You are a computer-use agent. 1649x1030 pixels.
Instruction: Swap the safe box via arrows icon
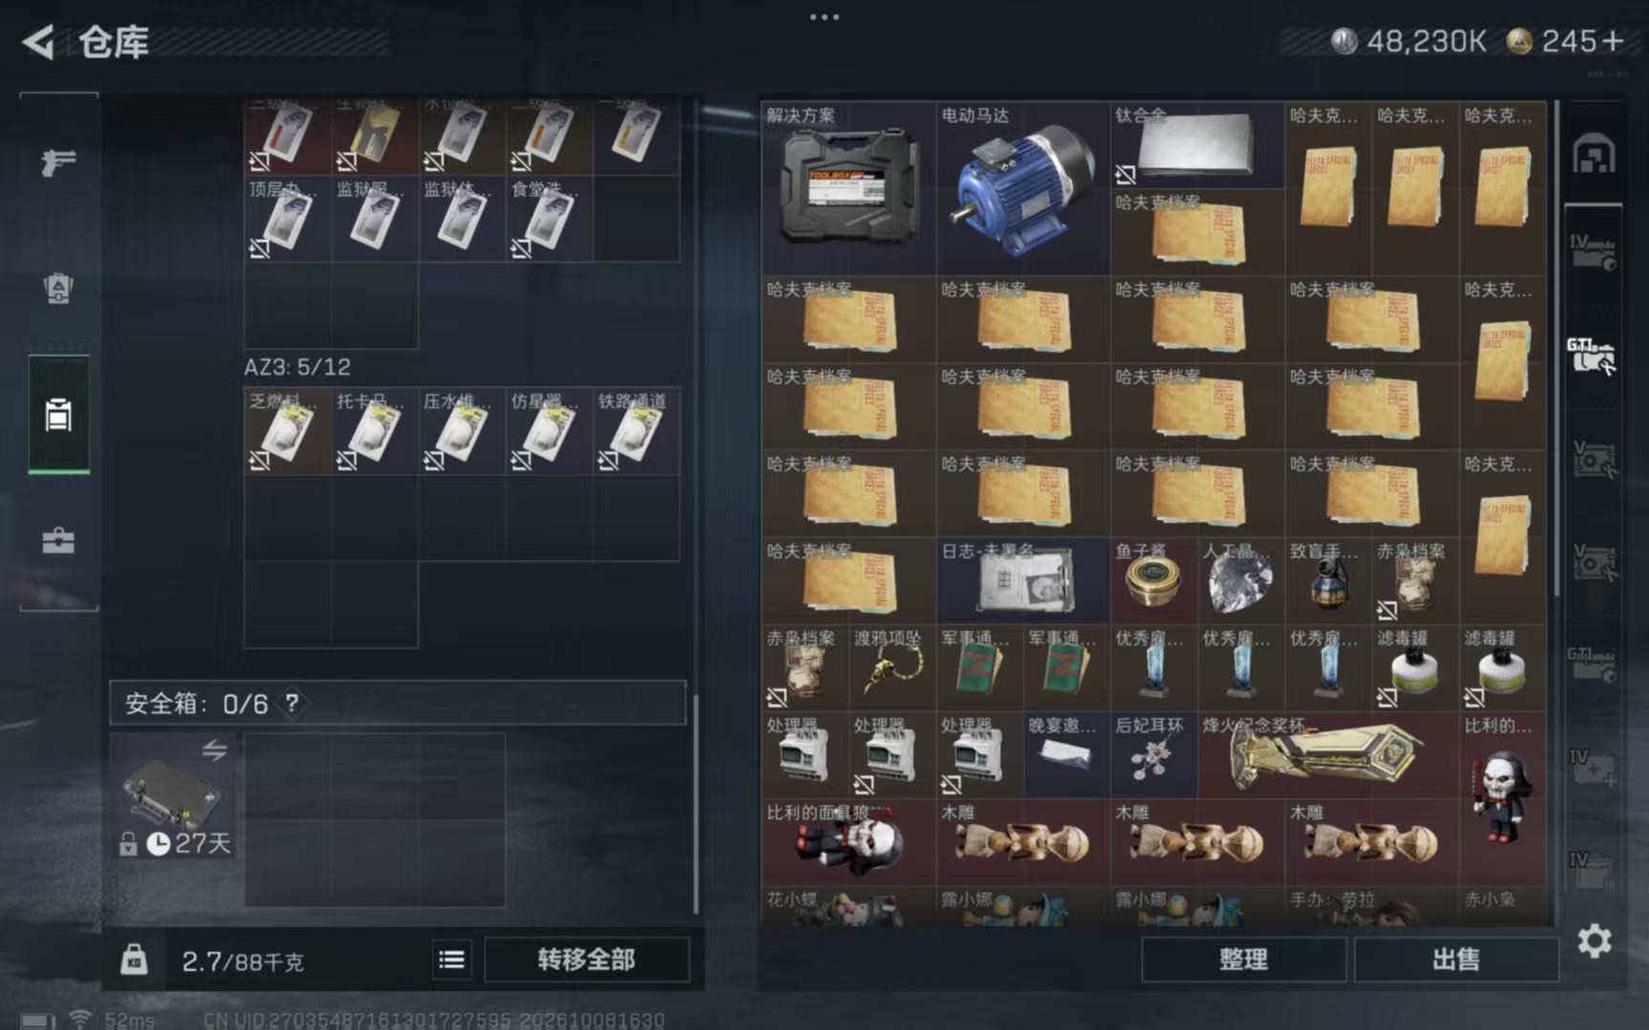(x=215, y=751)
